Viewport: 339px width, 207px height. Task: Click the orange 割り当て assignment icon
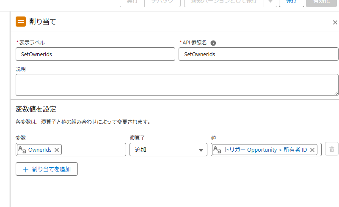click(x=21, y=22)
